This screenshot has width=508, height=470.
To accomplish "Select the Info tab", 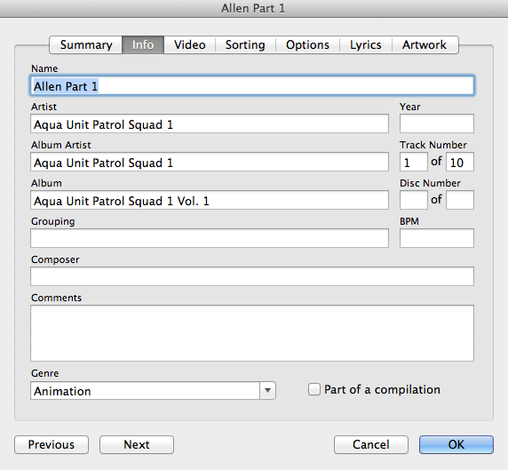I will 143,44.
